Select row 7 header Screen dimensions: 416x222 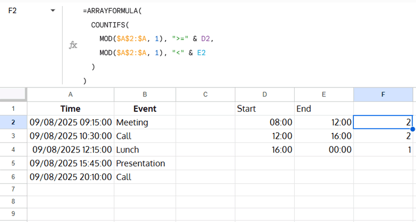[13, 190]
